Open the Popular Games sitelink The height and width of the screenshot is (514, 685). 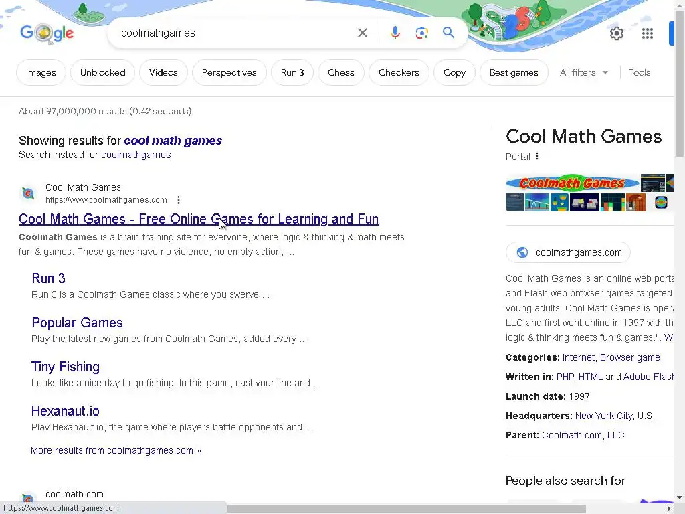pos(78,323)
